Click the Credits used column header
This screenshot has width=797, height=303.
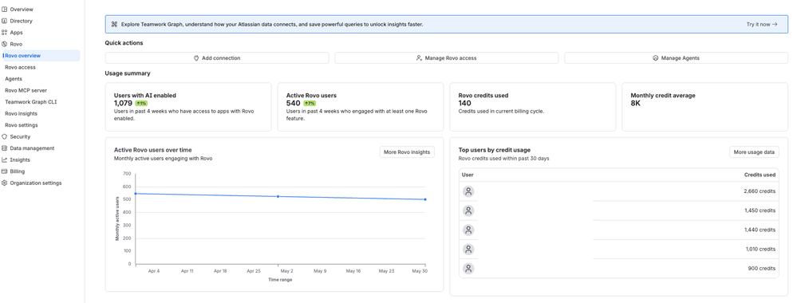760,175
